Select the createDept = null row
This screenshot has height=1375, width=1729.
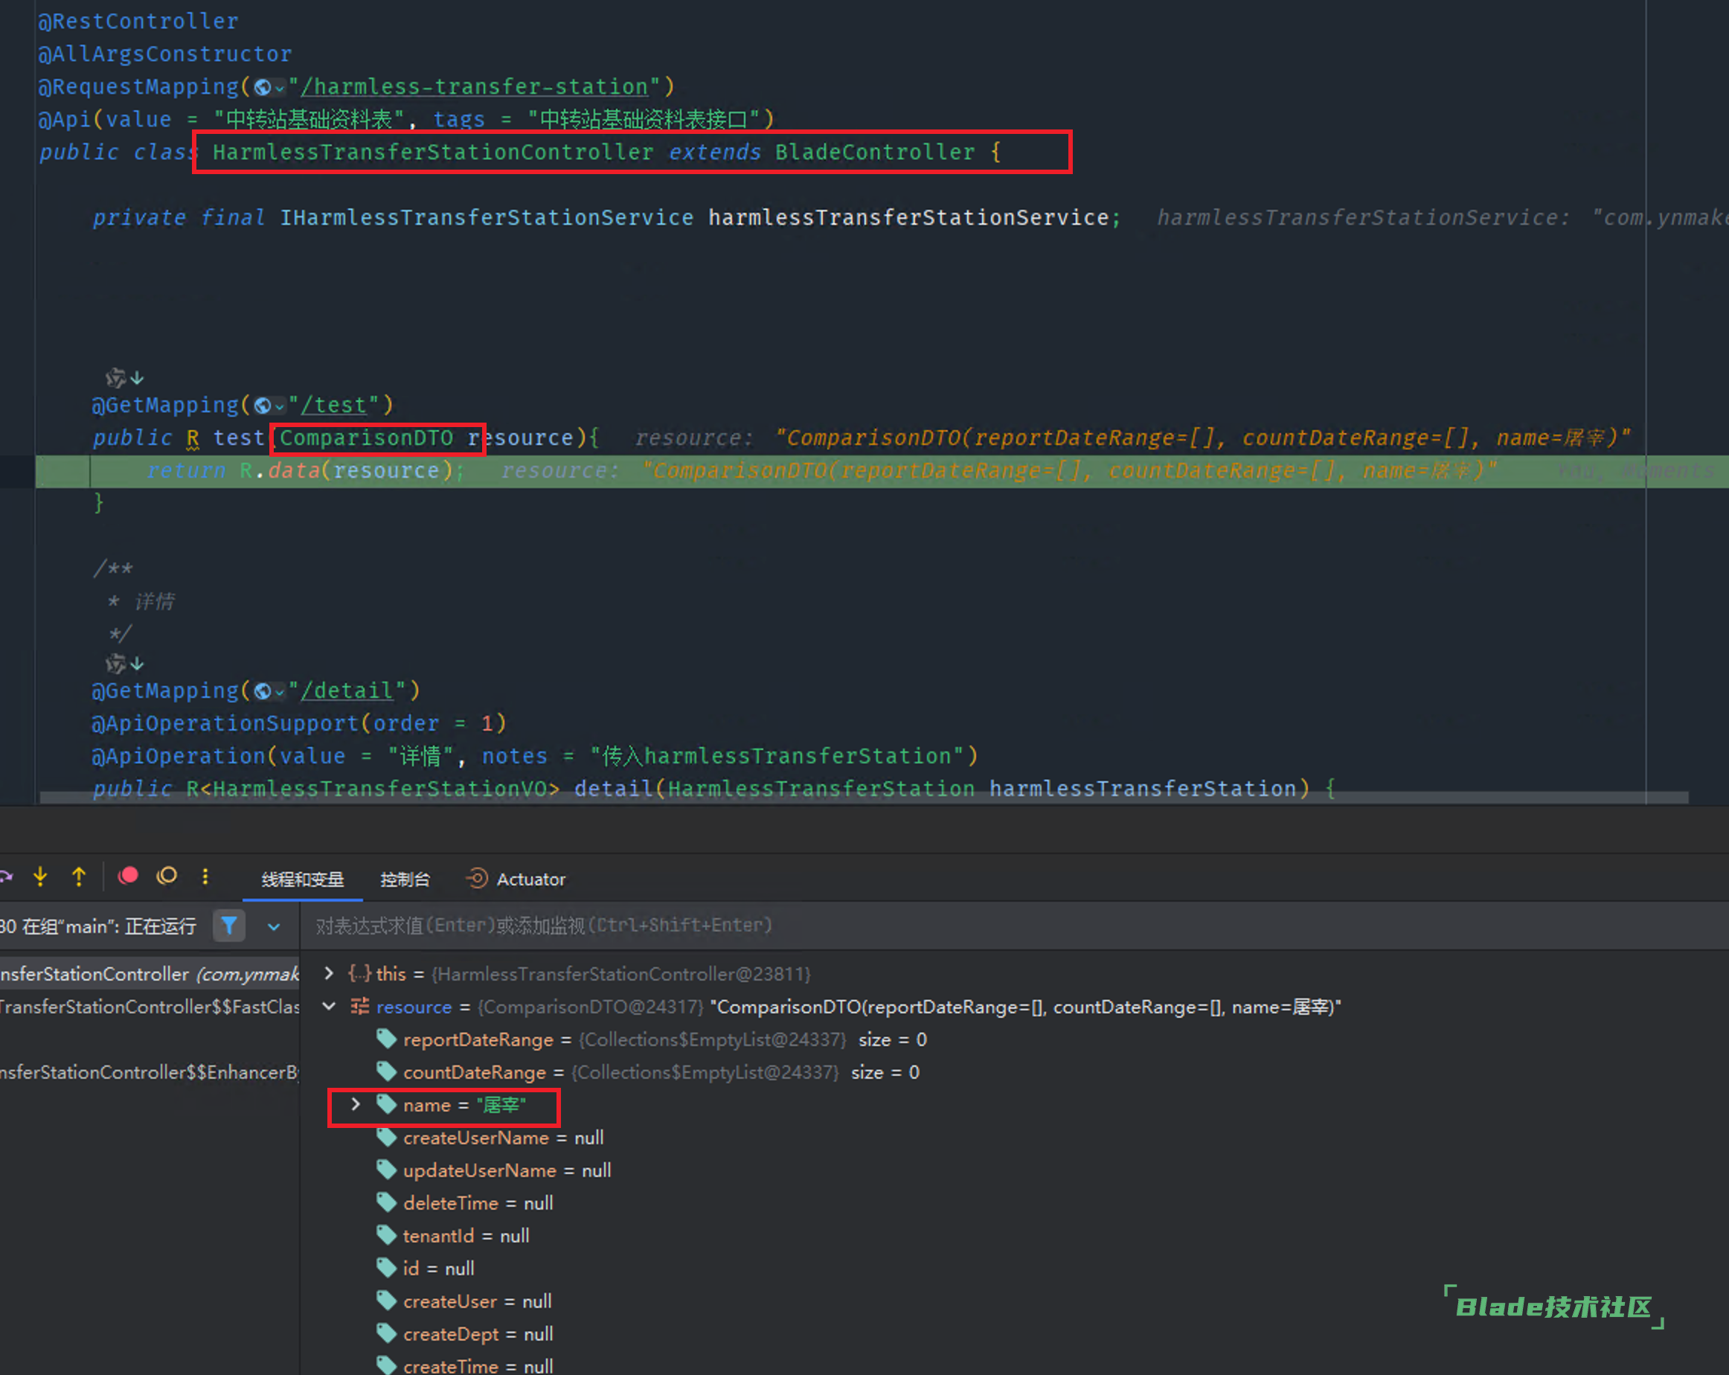pyautogui.click(x=1015, y=1334)
